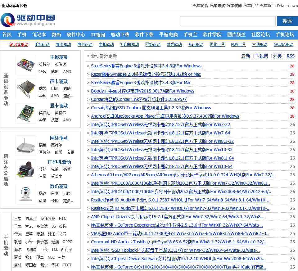Click 普瑞尔 under network drivers
This screenshot has width=298, height=271.
click(45, 152)
